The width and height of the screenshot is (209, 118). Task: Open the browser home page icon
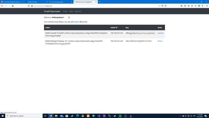click(13, 6)
